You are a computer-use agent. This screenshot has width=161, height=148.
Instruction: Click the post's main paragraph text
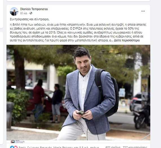click(x=78, y=32)
